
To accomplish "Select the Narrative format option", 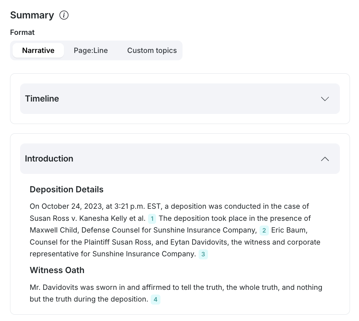I will (38, 50).
